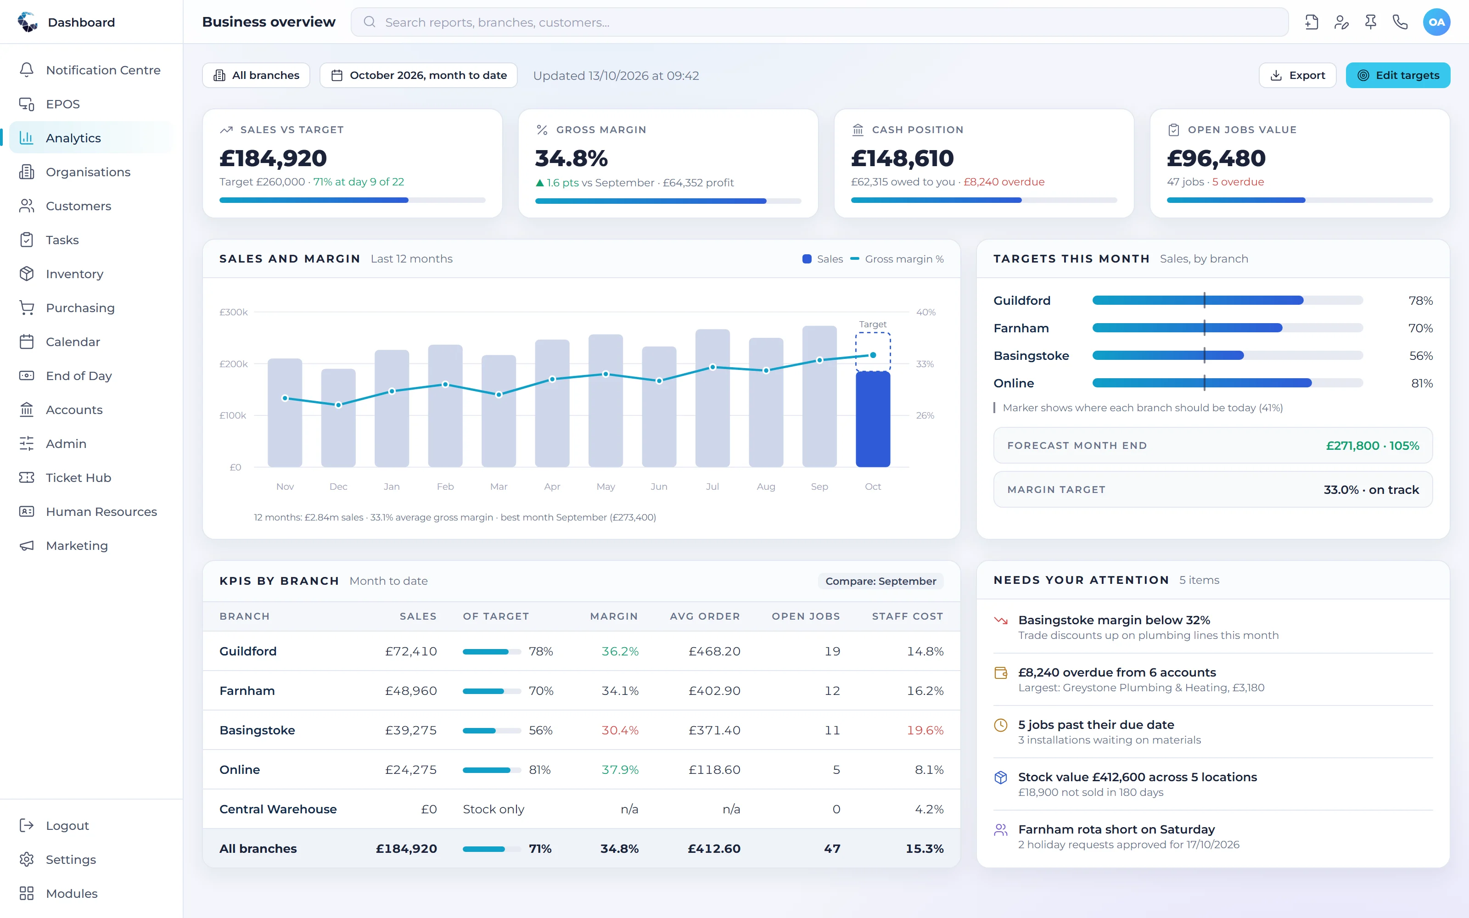Open the Purchasing cart icon
The image size is (1469, 918).
click(x=27, y=308)
